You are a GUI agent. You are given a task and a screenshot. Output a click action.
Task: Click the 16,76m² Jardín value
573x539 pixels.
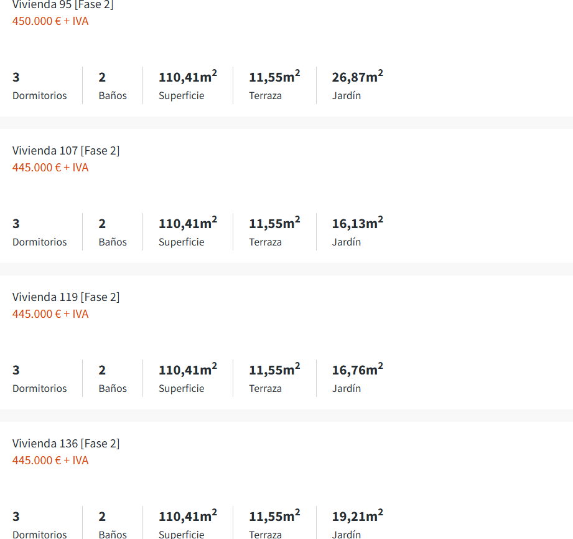pos(357,370)
